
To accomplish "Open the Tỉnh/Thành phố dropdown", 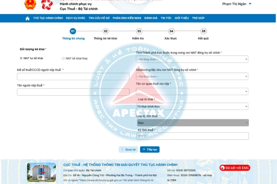I will 192,59.
